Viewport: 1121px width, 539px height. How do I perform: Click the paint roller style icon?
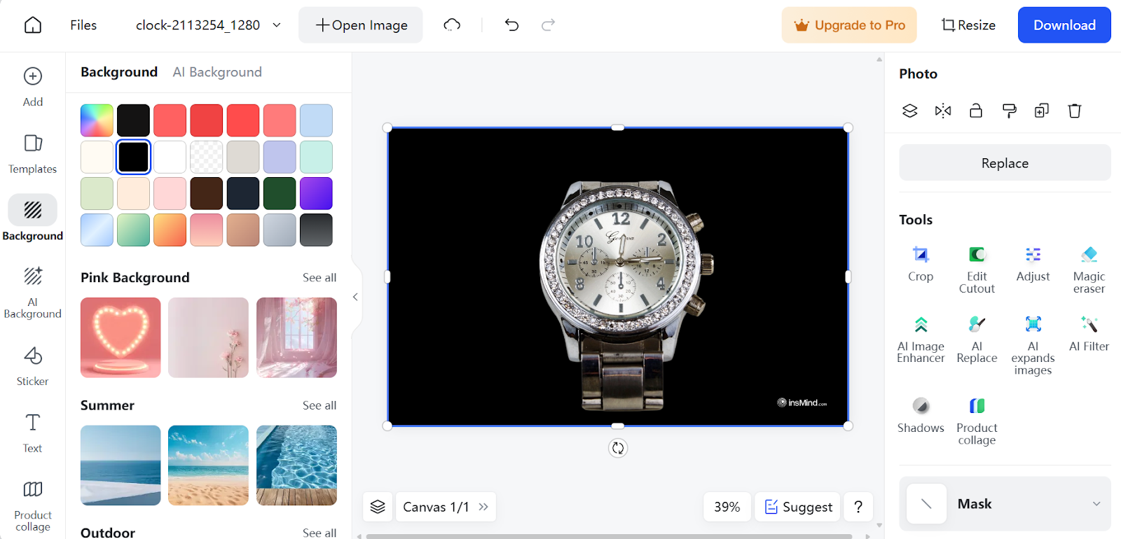coord(1009,111)
